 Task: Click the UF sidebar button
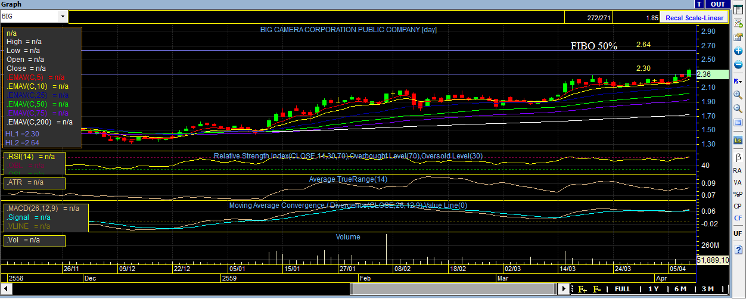tap(738, 233)
